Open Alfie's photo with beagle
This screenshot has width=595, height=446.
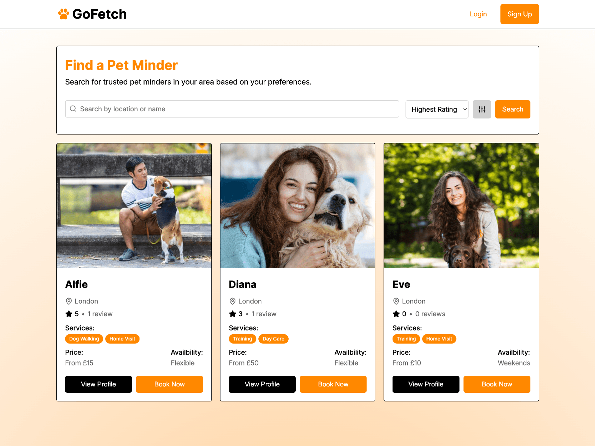[x=134, y=206]
